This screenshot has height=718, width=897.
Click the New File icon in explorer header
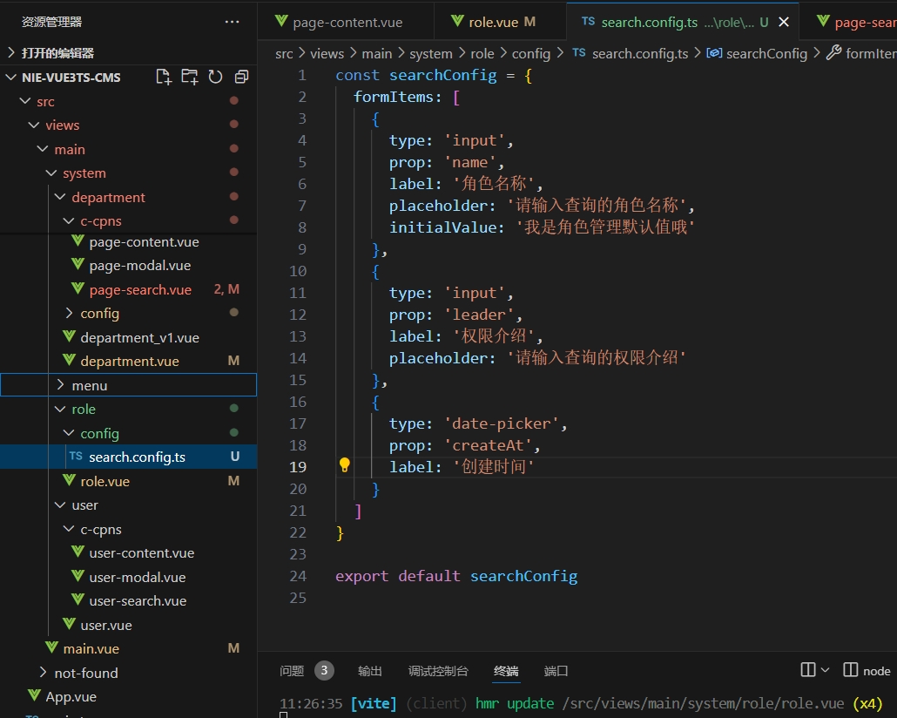[x=164, y=77]
